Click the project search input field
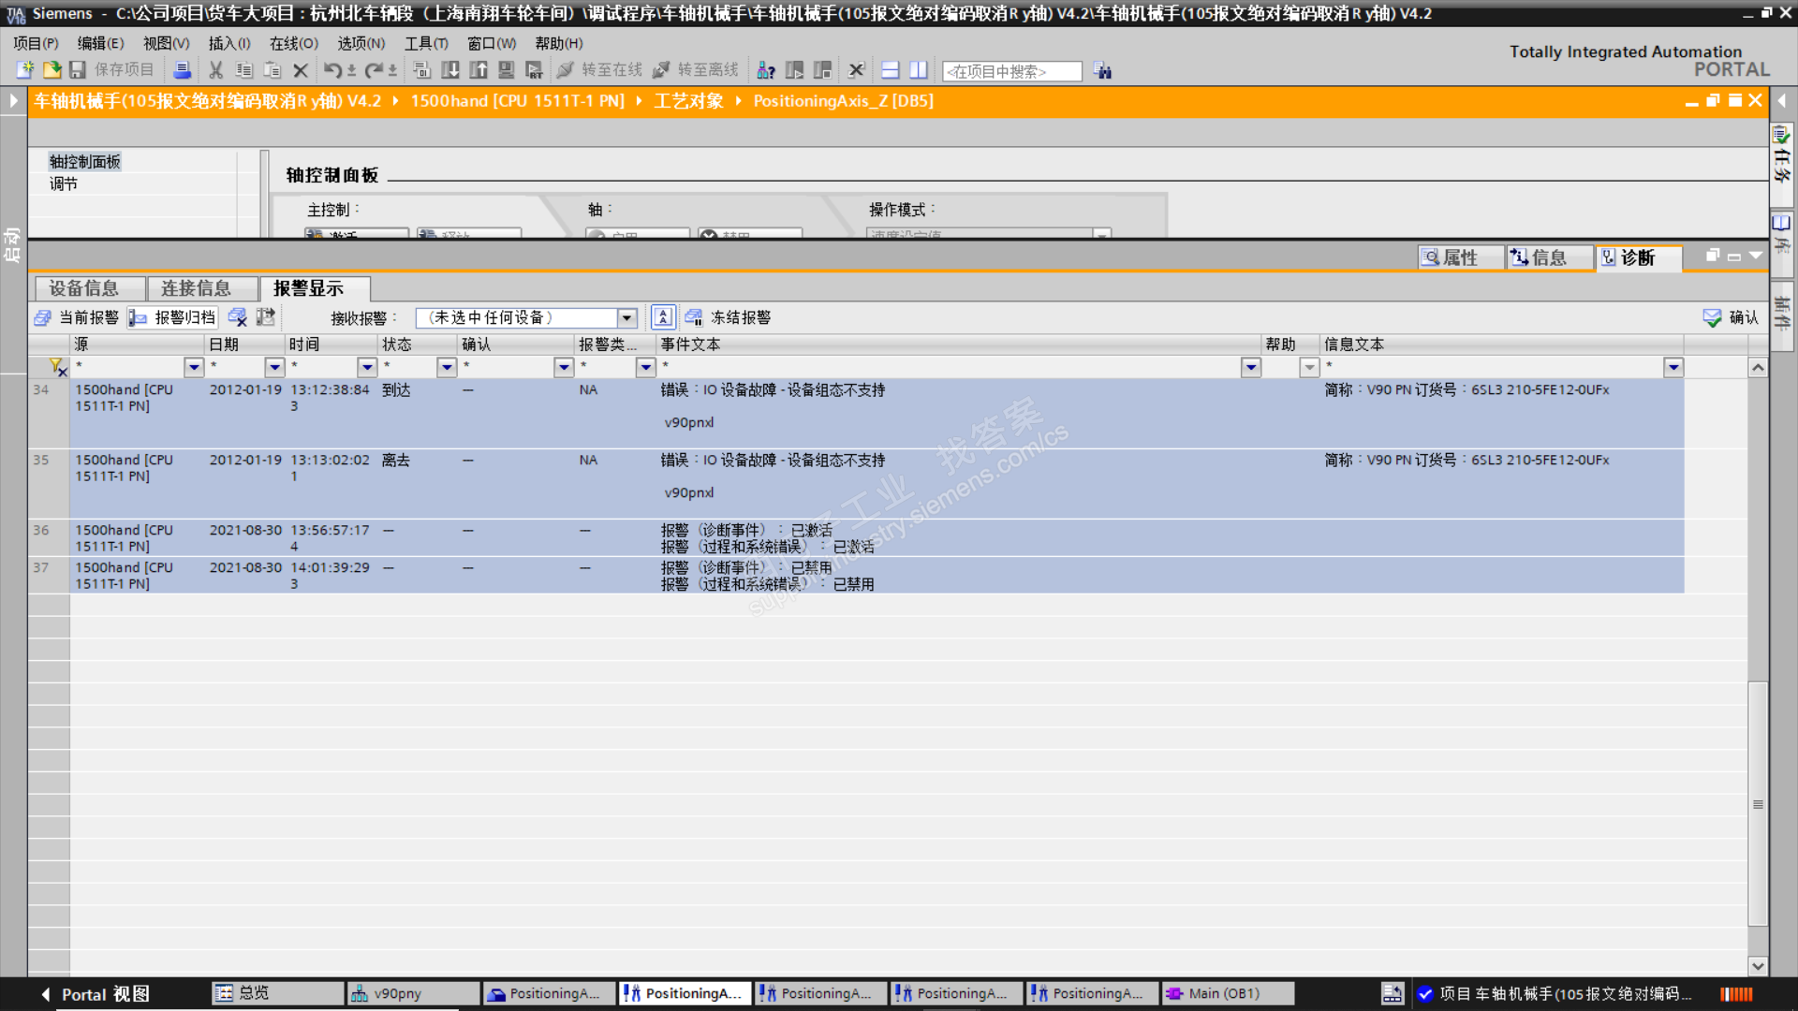Viewport: 1798px width, 1011px height. [1011, 71]
